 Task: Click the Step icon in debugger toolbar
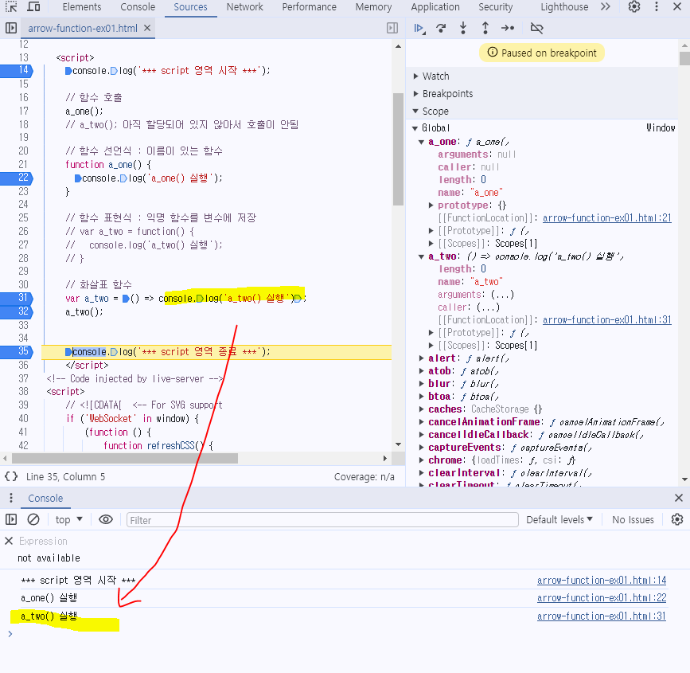coord(508,29)
